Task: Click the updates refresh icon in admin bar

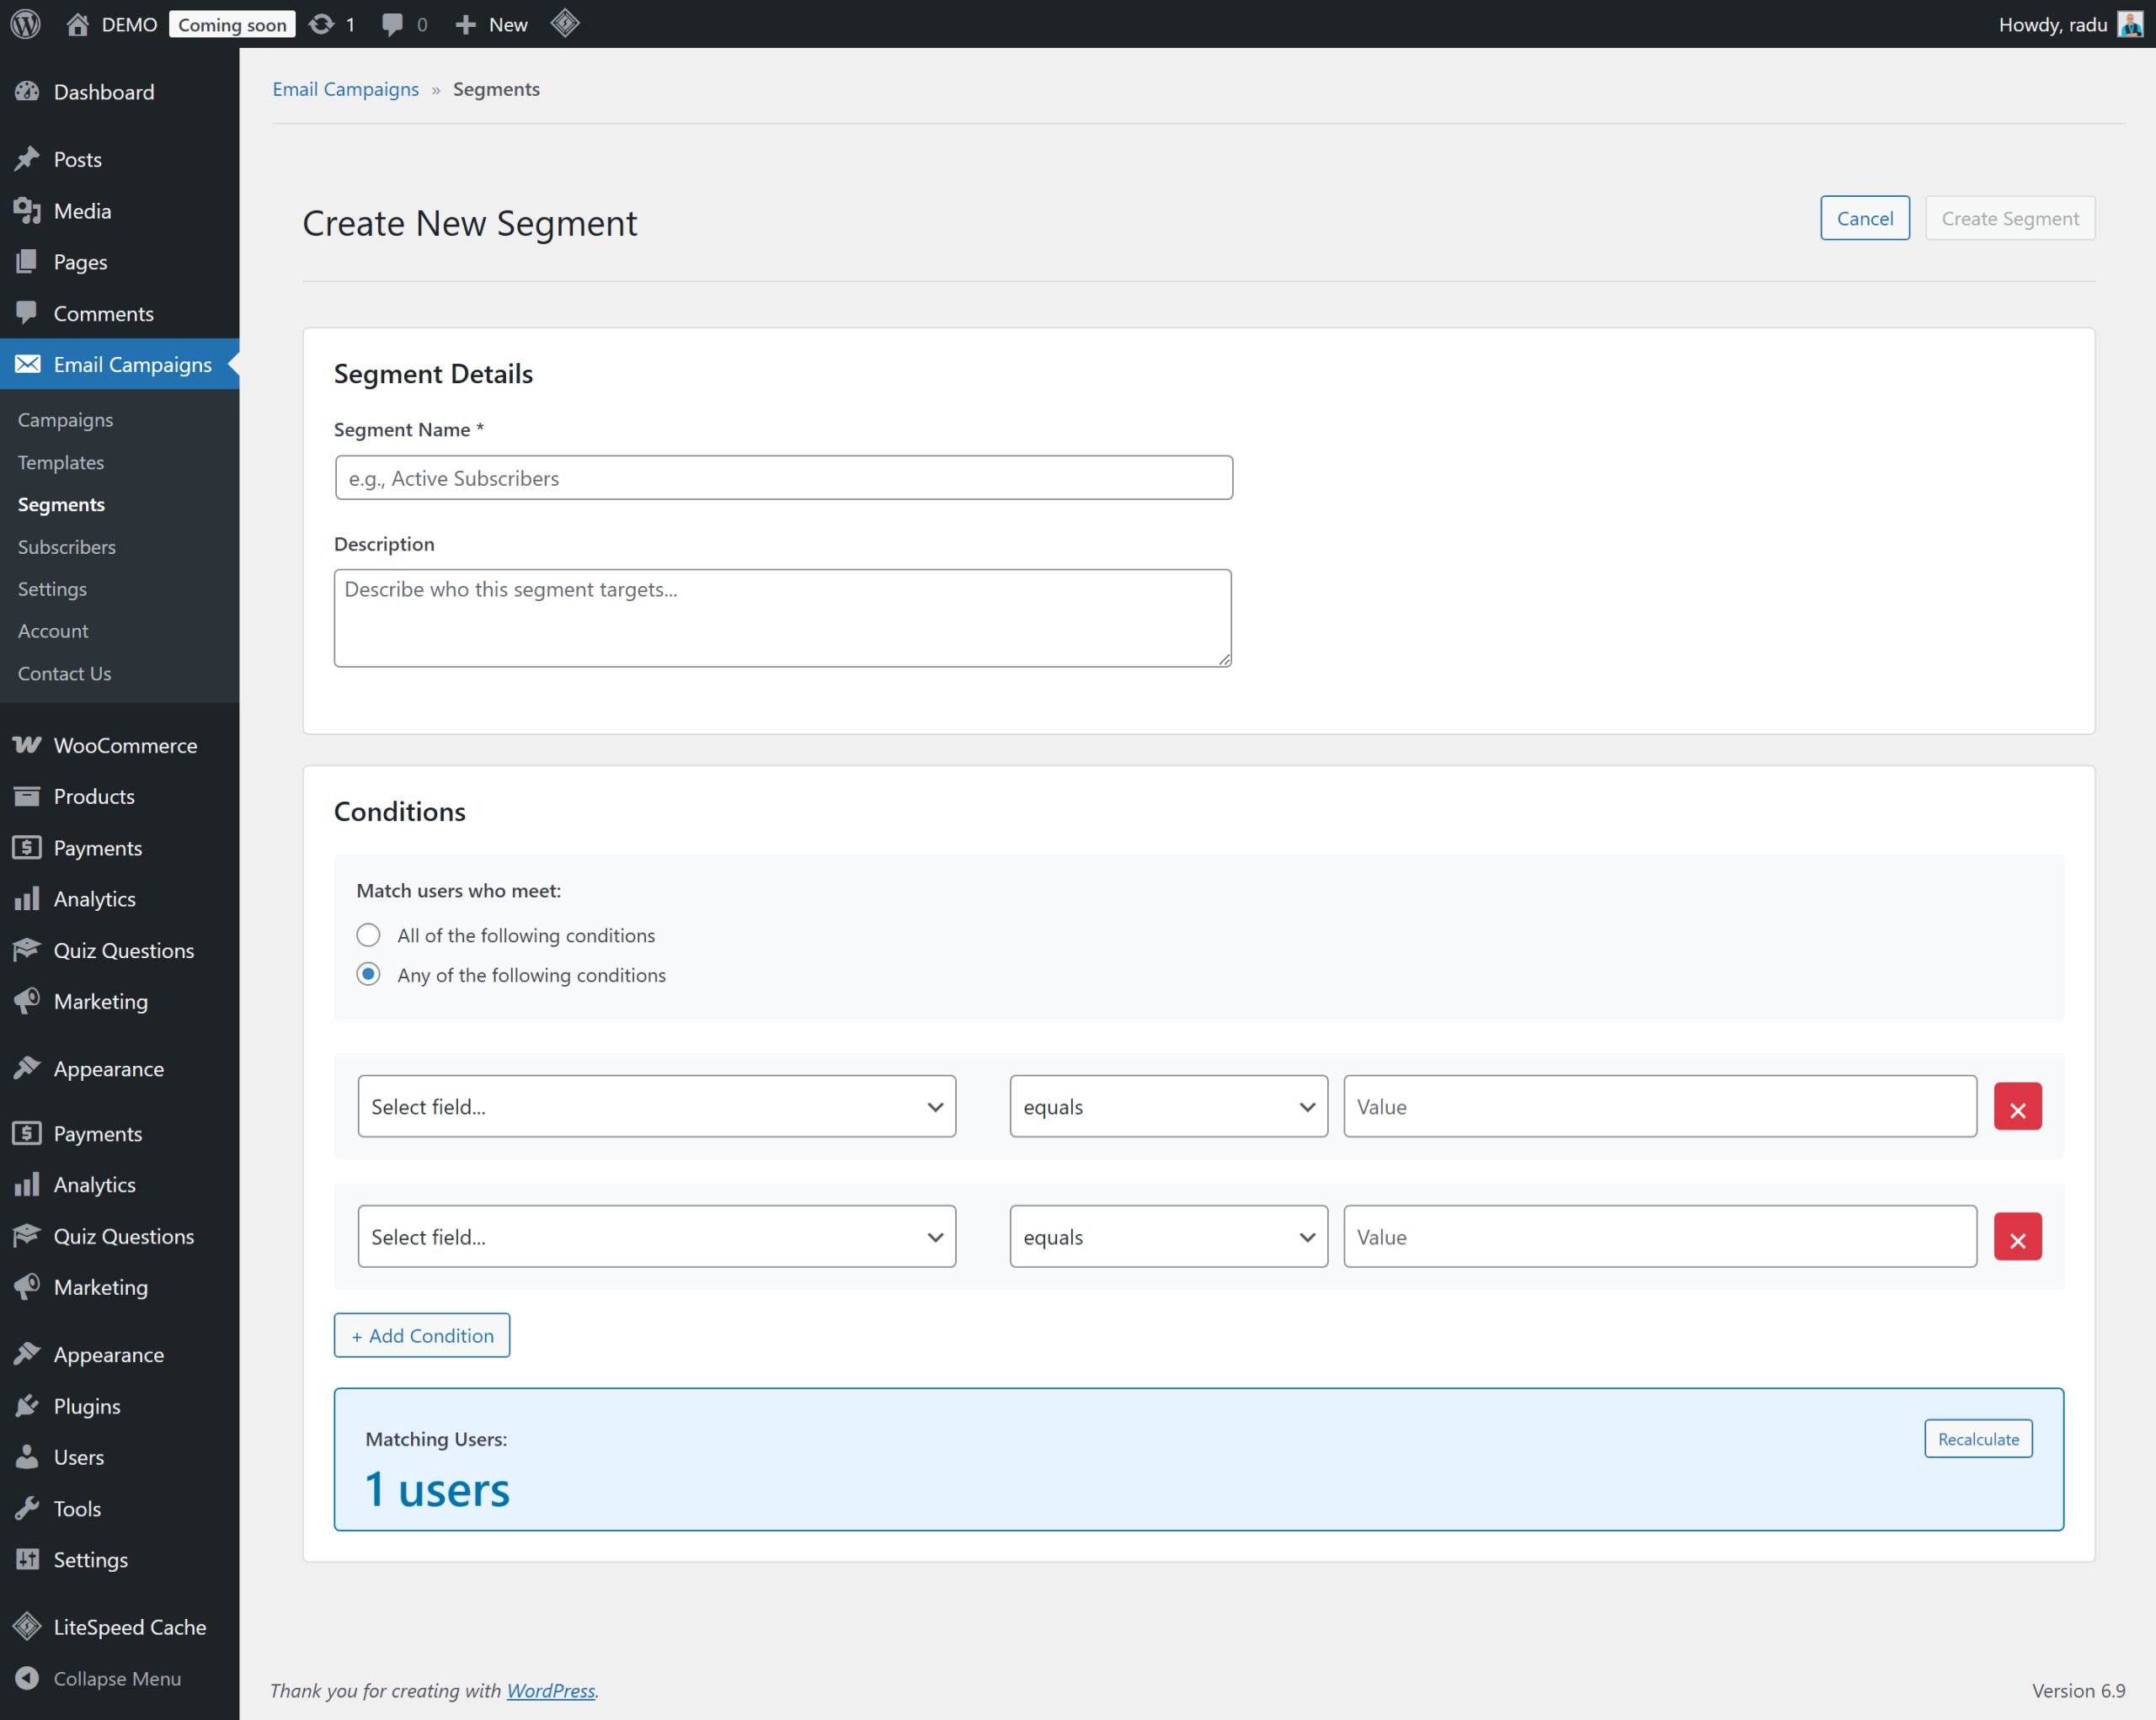Action: tap(321, 24)
